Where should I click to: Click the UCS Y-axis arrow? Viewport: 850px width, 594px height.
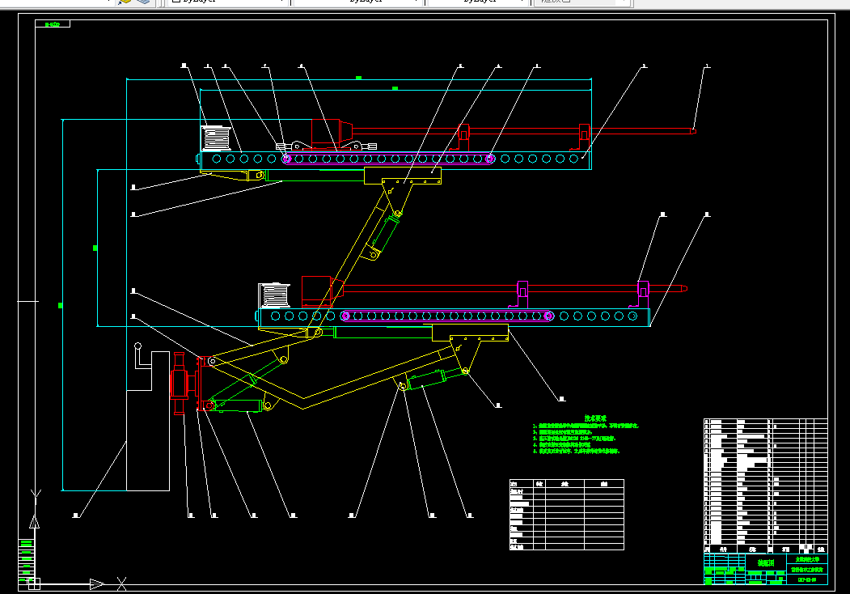click(34, 522)
